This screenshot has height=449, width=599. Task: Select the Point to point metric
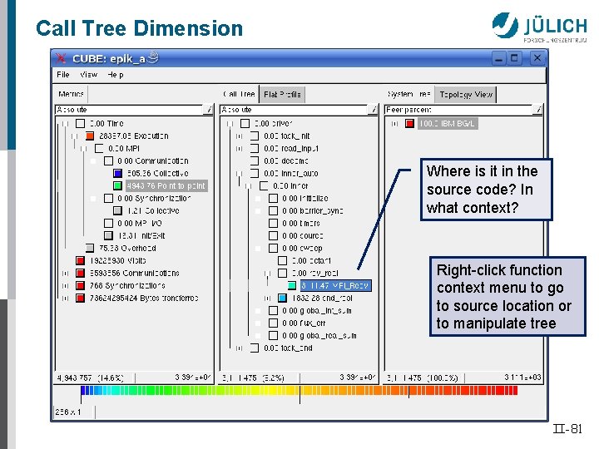point(166,186)
